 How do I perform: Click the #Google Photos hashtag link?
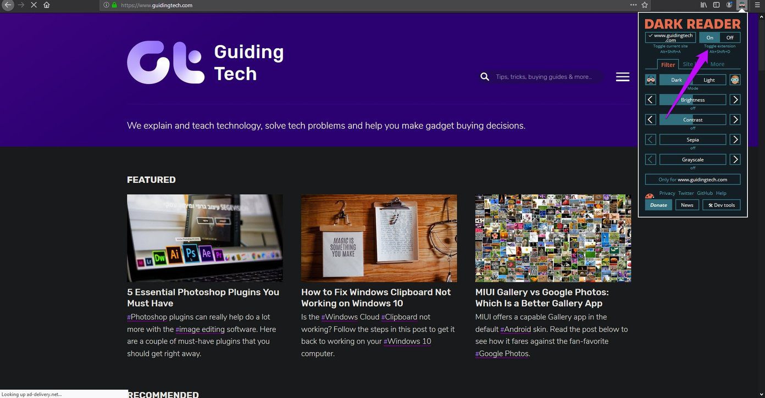click(x=502, y=354)
